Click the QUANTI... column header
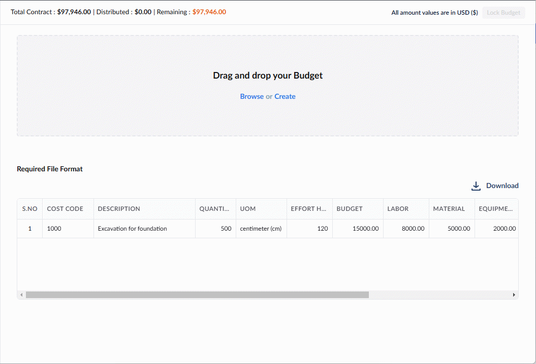The height and width of the screenshot is (364, 536). point(215,209)
